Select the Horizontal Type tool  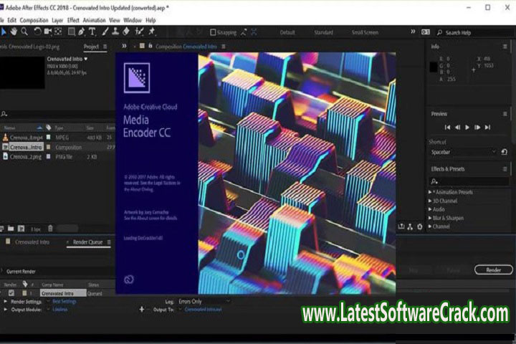(x=92, y=32)
